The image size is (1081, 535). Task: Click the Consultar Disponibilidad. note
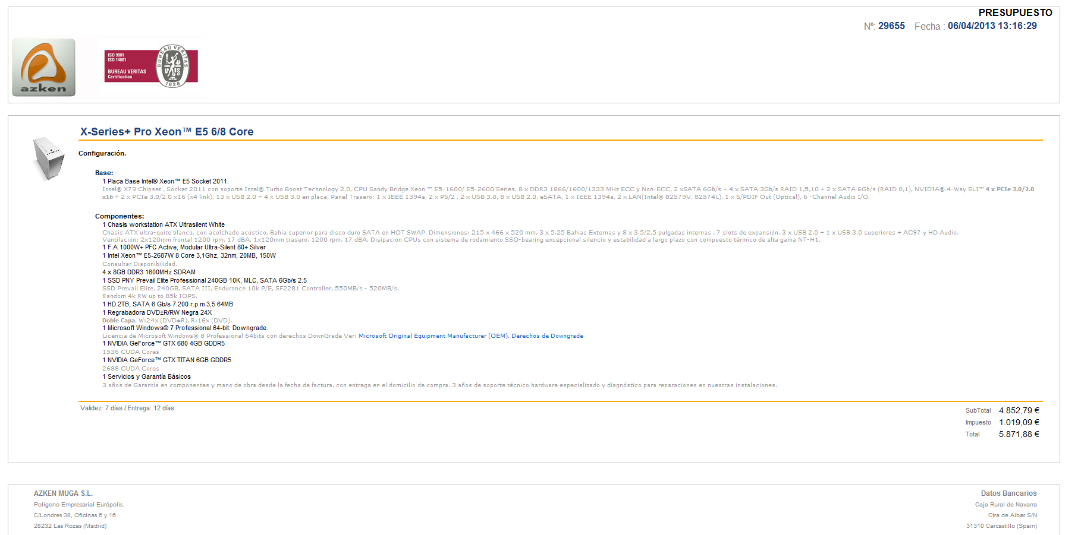click(x=140, y=264)
